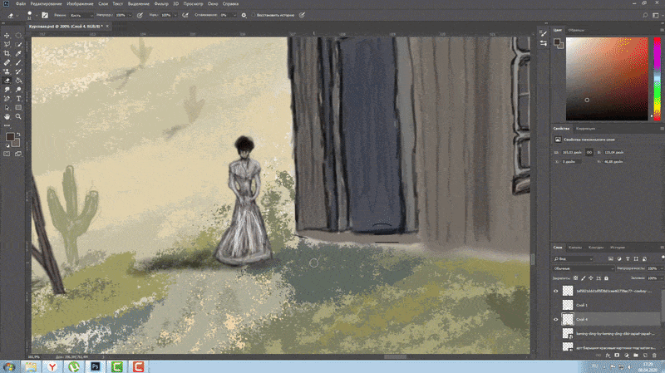Select the Zoom tool
Screen dimensions: 665x373
coord(18,116)
